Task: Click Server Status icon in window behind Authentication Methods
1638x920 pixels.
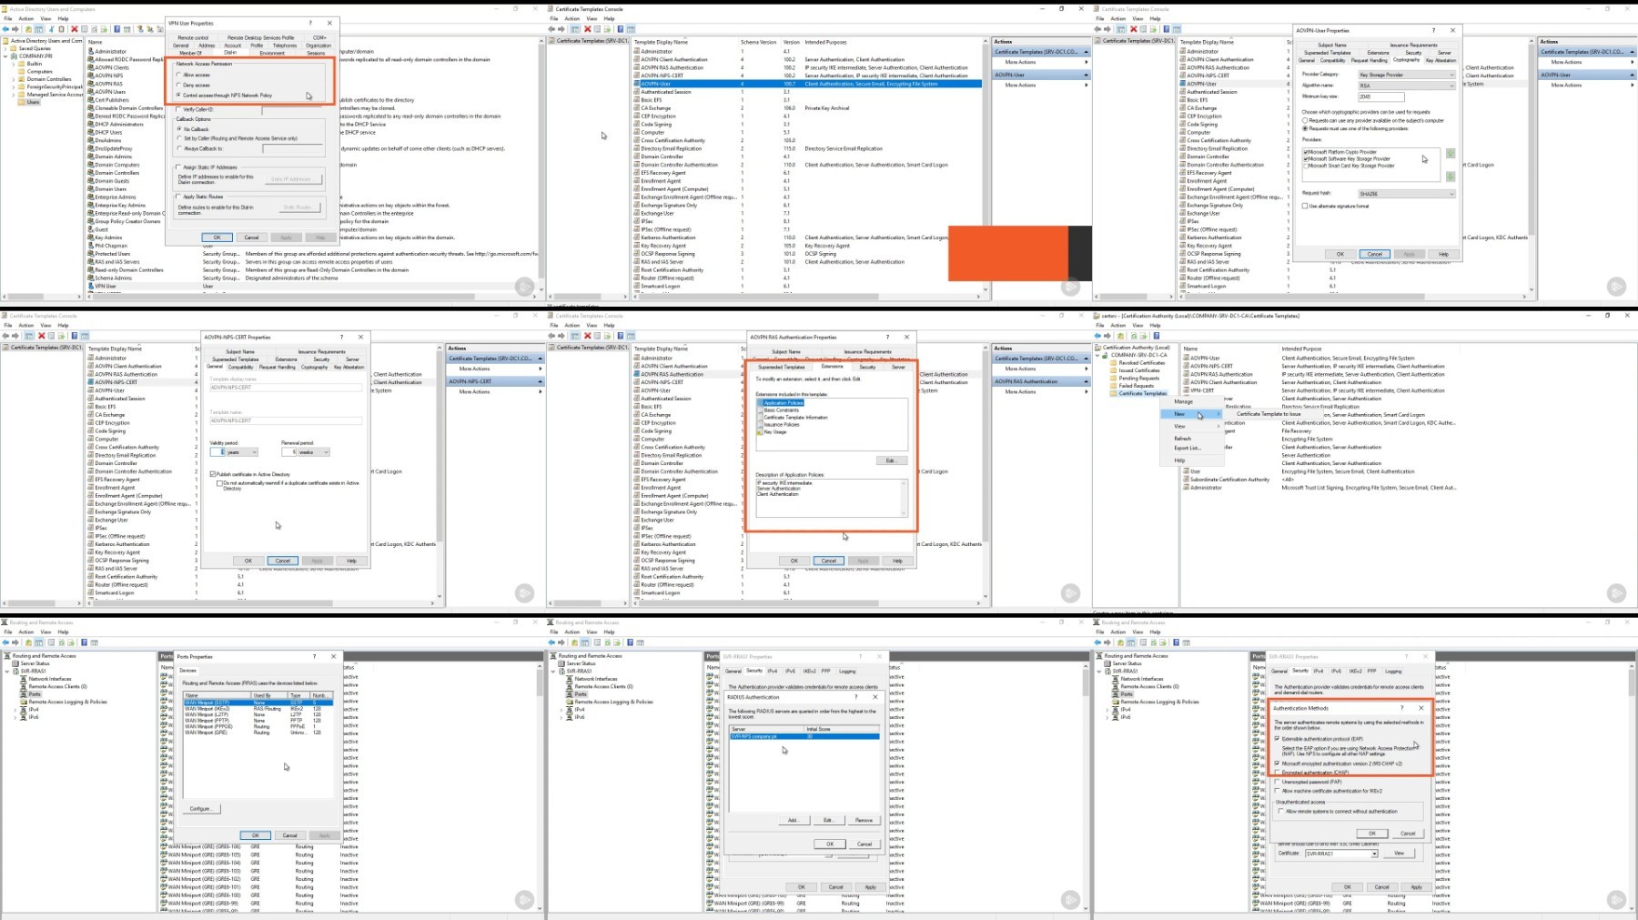Action: [x=1108, y=663]
